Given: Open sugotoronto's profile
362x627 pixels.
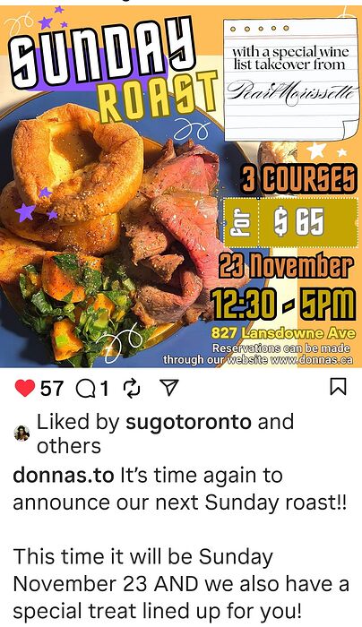Looking at the screenshot, I should point(188,422).
